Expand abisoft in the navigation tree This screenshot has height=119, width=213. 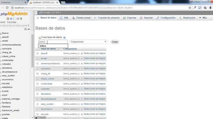tap(1, 37)
